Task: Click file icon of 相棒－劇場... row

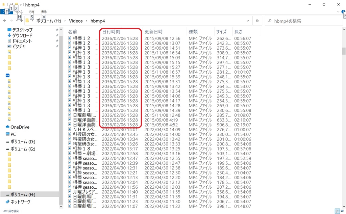Action: click(70, 153)
